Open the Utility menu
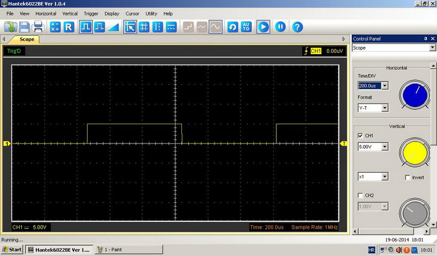The height and width of the screenshot is (256, 437). [152, 13]
